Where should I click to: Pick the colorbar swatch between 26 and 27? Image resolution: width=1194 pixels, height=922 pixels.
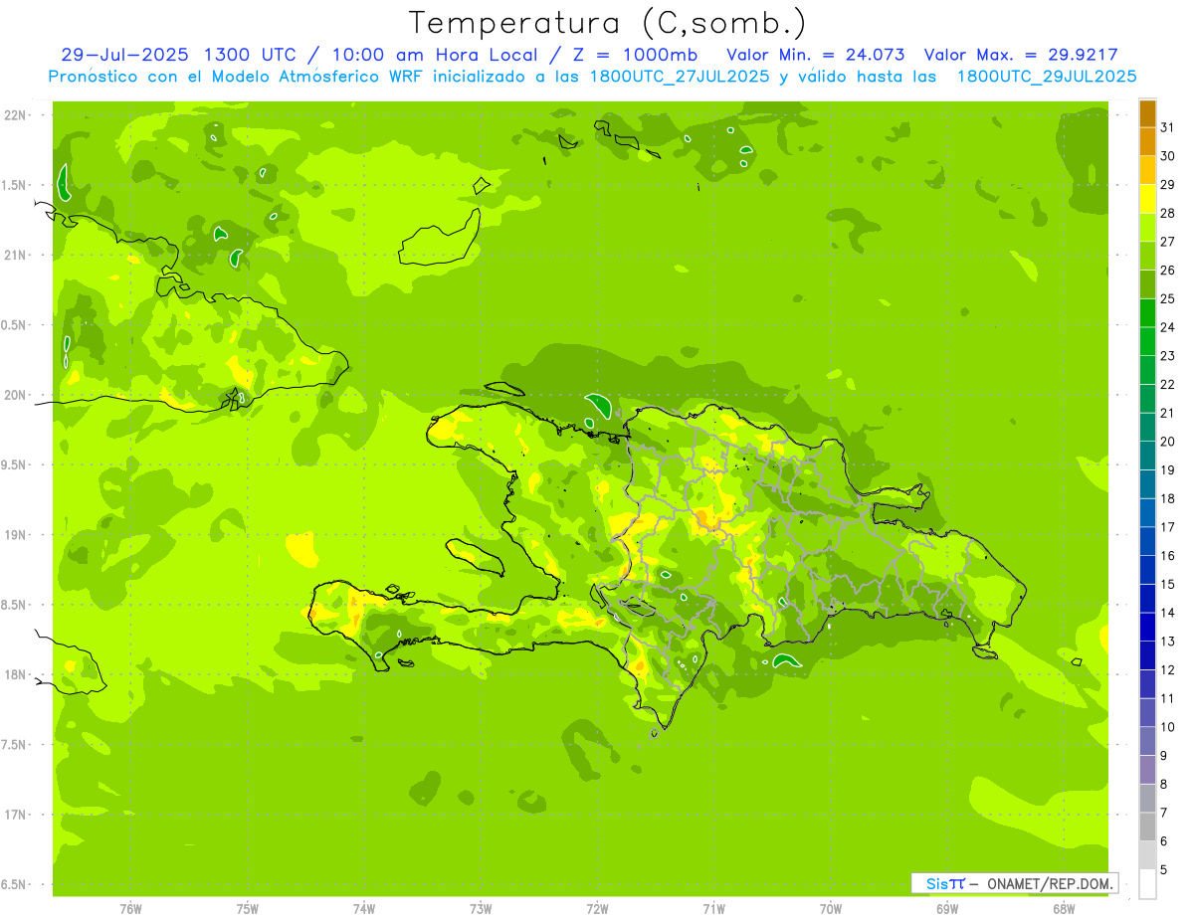point(1147,256)
